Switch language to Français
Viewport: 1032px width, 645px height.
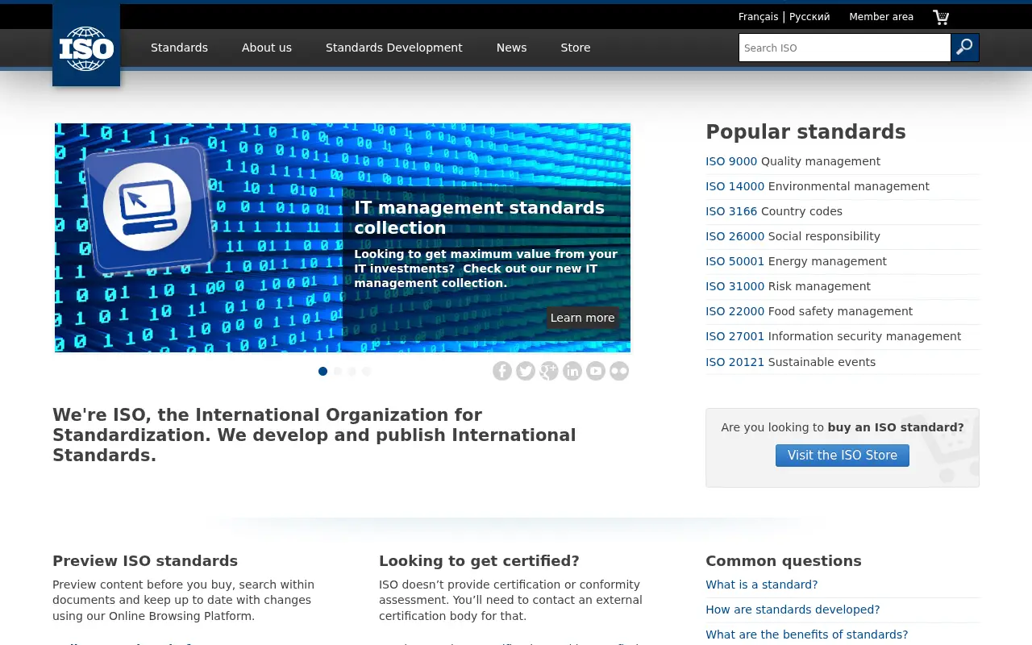point(759,16)
